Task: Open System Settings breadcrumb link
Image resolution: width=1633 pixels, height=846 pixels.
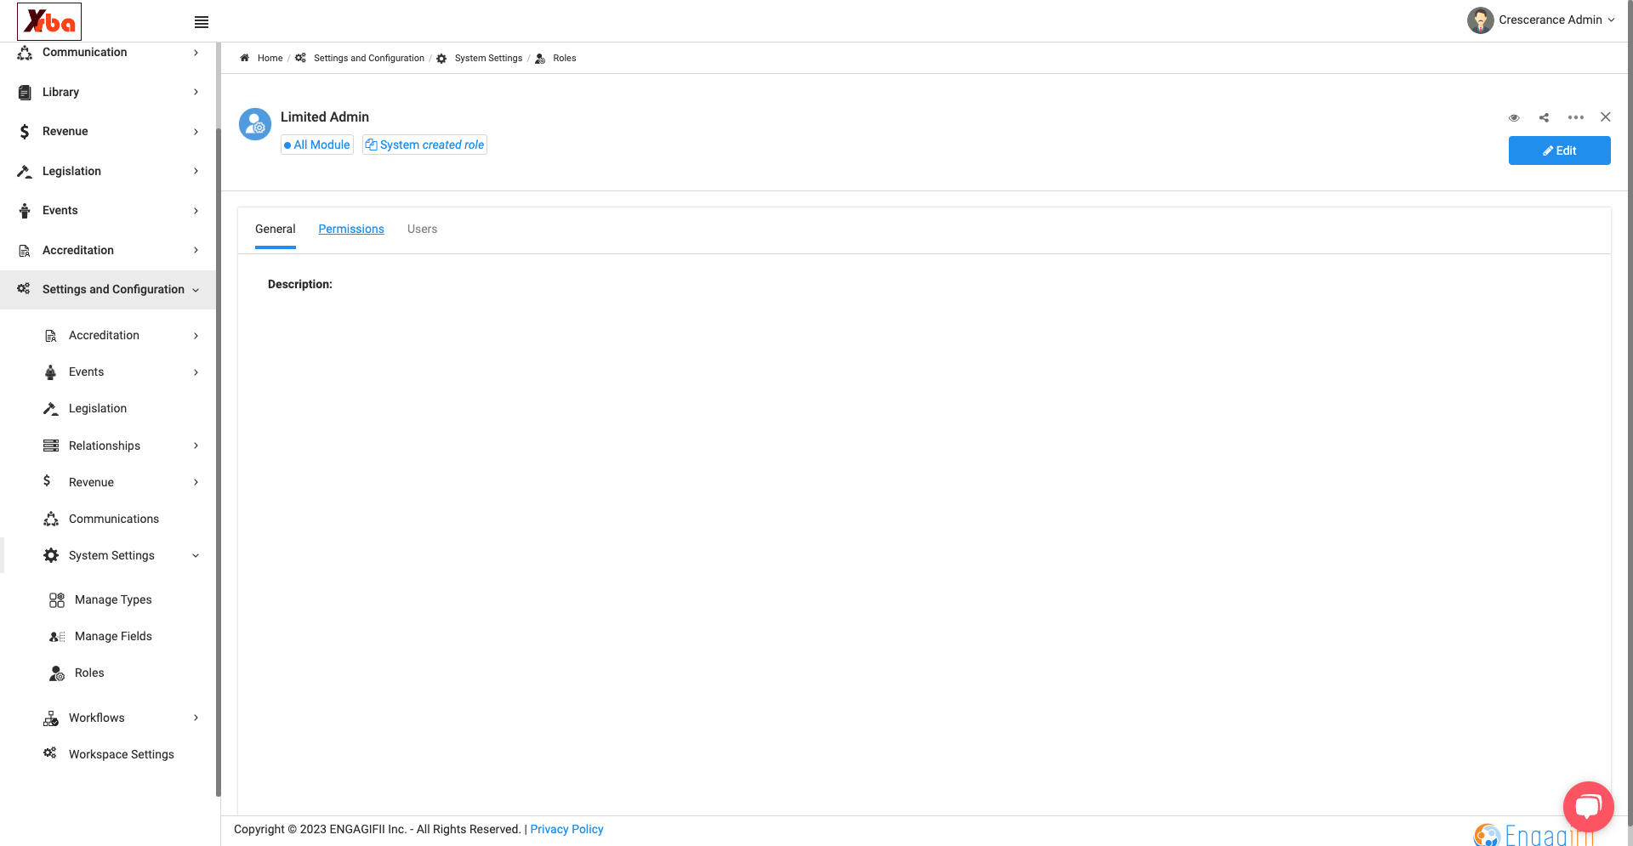Action: coord(488,58)
